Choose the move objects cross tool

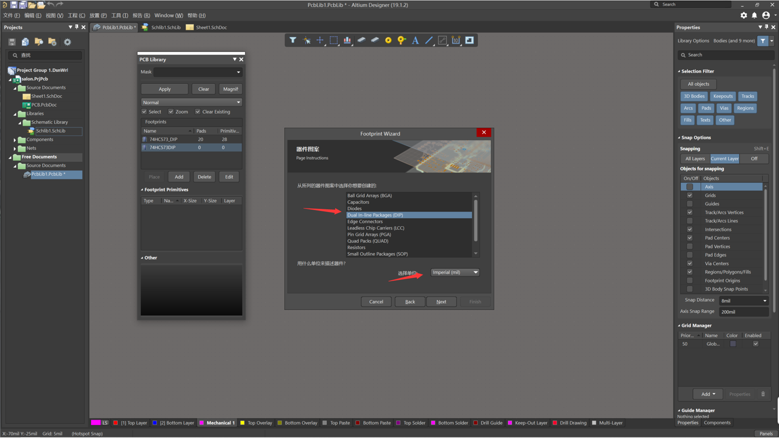coord(320,41)
